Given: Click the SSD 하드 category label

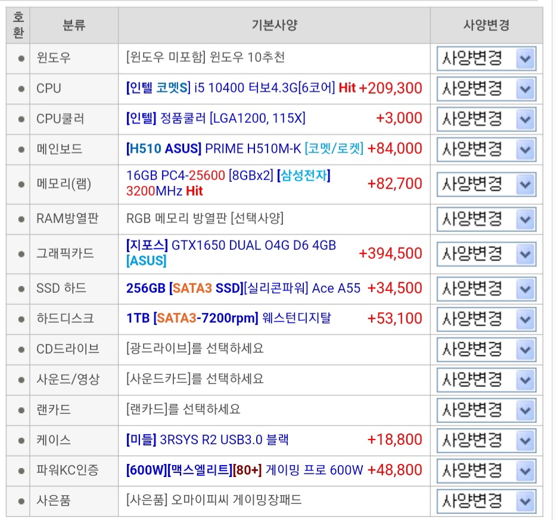Looking at the screenshot, I should coord(61,288).
